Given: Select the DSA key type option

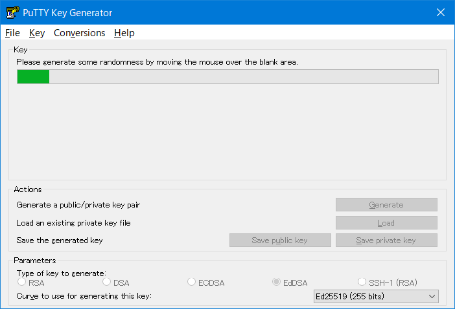Looking at the screenshot, I should click(107, 282).
